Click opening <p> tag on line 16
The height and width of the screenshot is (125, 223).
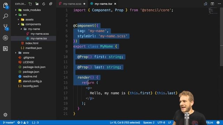[x=89, y=88]
